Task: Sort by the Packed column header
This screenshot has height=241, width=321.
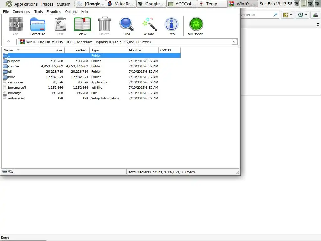Action: click(x=77, y=50)
